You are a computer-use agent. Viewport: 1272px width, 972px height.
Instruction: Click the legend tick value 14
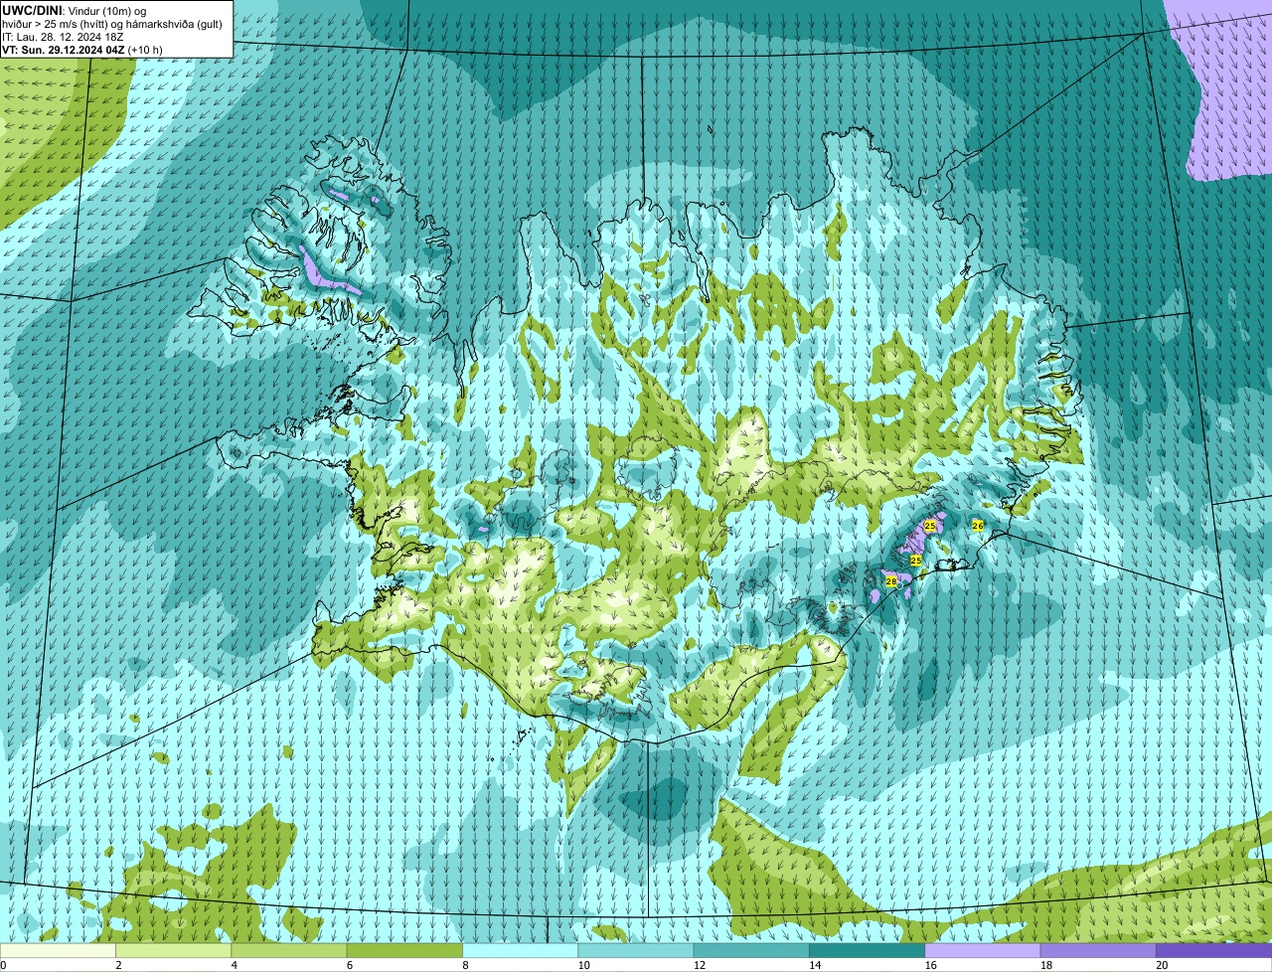pyautogui.click(x=815, y=965)
